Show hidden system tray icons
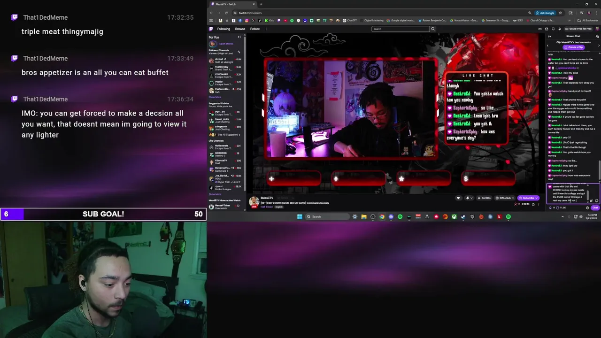Screen dimensions: 601x338 click(562, 216)
